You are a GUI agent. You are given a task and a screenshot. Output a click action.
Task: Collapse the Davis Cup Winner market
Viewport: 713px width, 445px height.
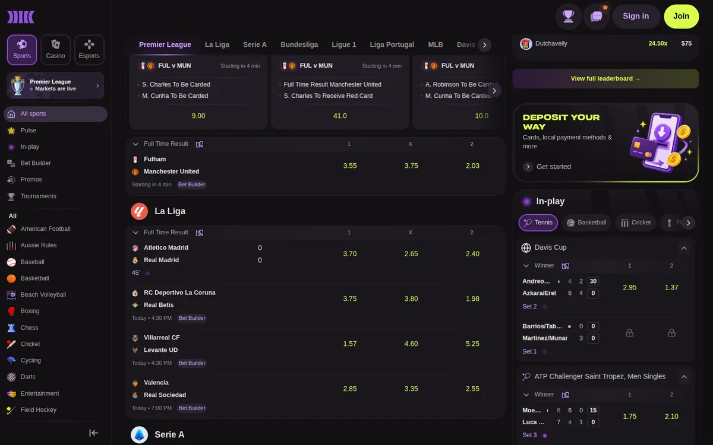(x=526, y=266)
